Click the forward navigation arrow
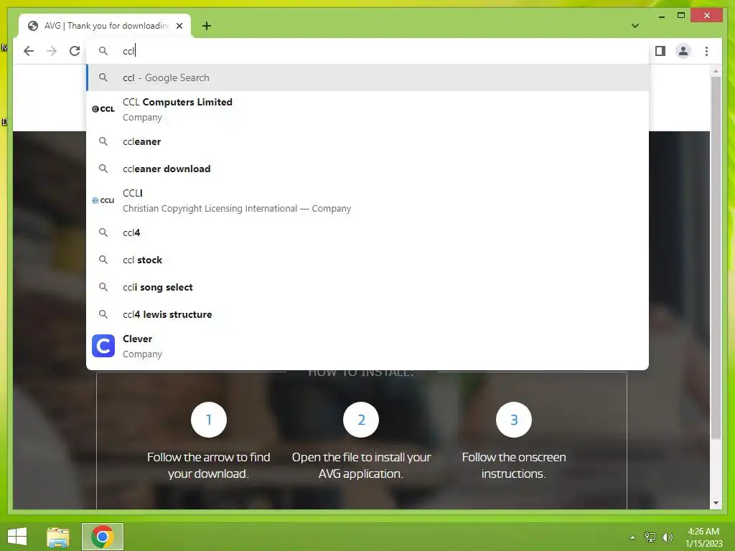Image resolution: width=735 pixels, height=551 pixels. tap(52, 51)
